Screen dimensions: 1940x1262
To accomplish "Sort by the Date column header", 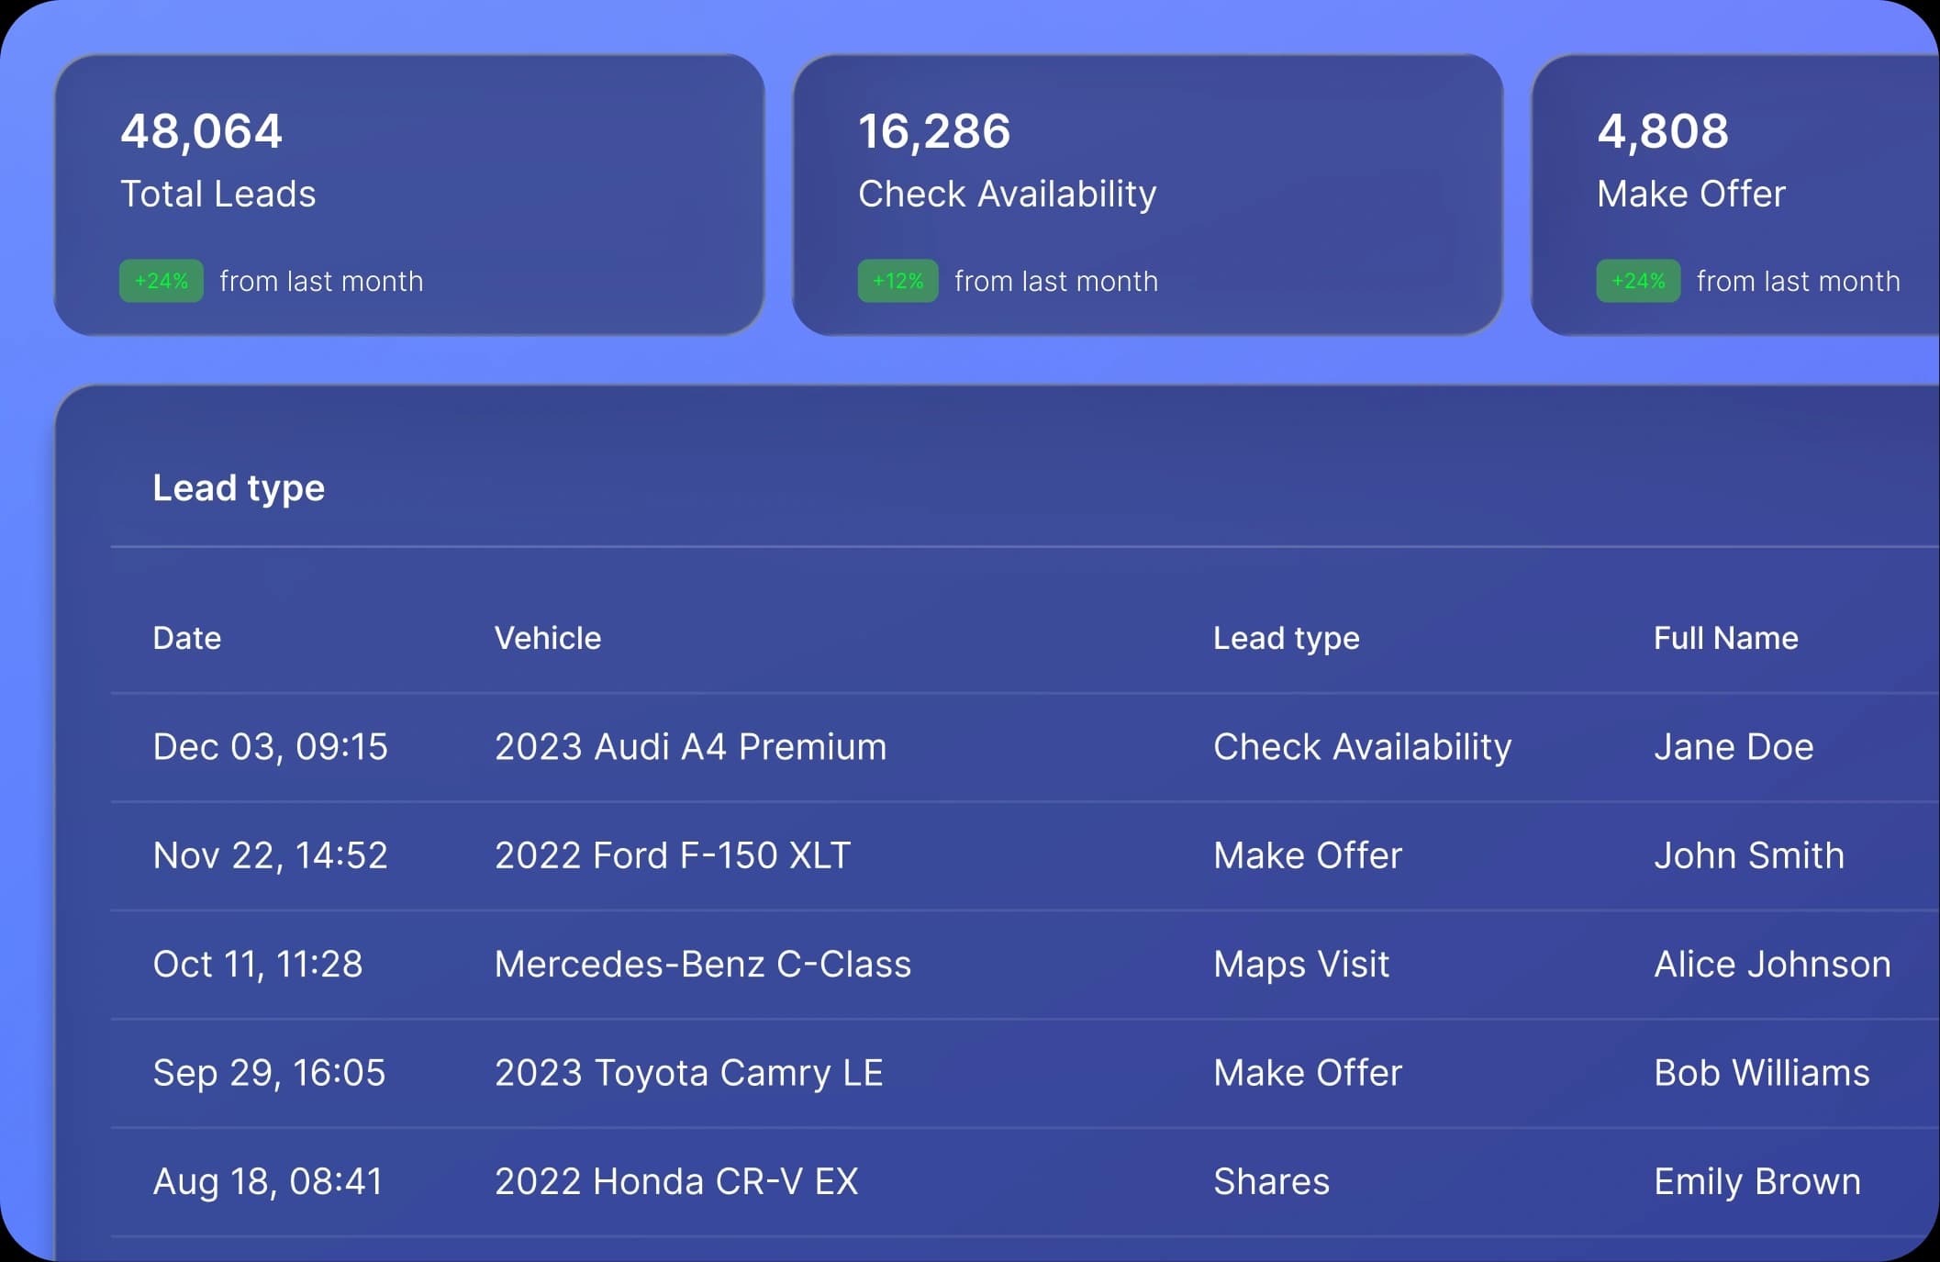I will point(187,638).
